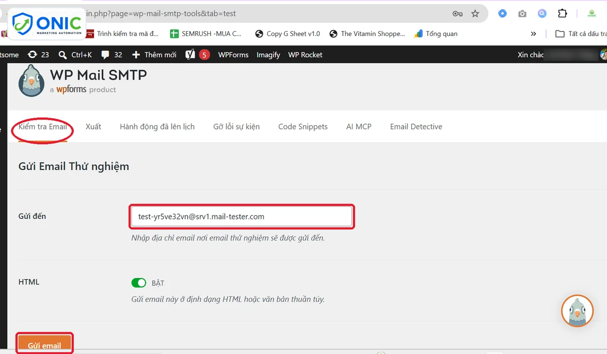Viewport: 607px width, 354px height.
Task: Open the blue swirl browser extension
Action: [x=502, y=14]
